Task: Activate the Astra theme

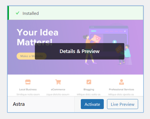Action: [x=92, y=104]
